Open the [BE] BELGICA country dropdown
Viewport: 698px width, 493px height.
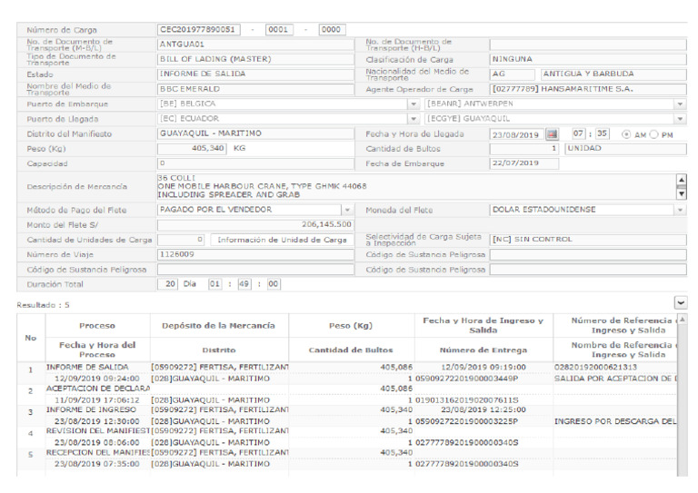point(414,104)
